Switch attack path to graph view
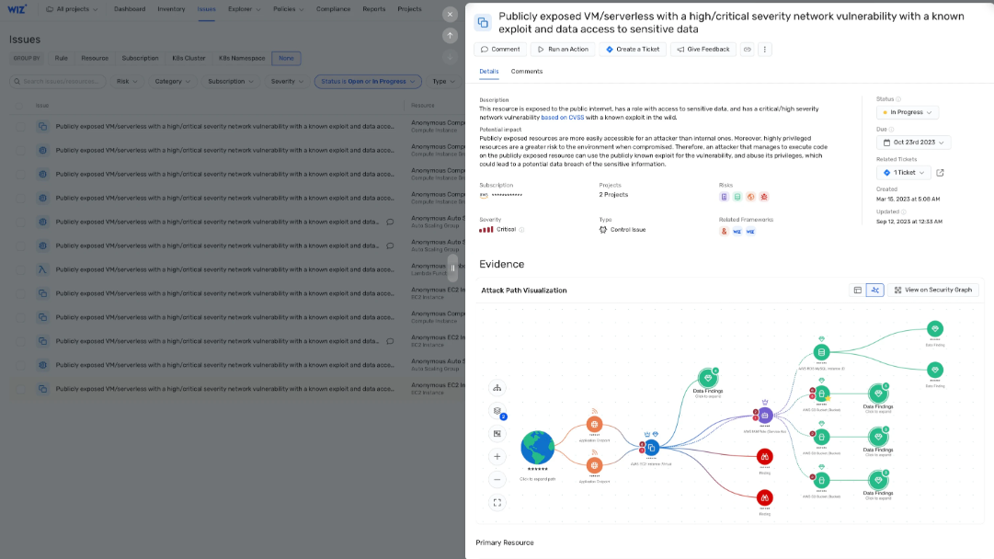Image resolution: width=994 pixels, height=559 pixels. click(874, 290)
